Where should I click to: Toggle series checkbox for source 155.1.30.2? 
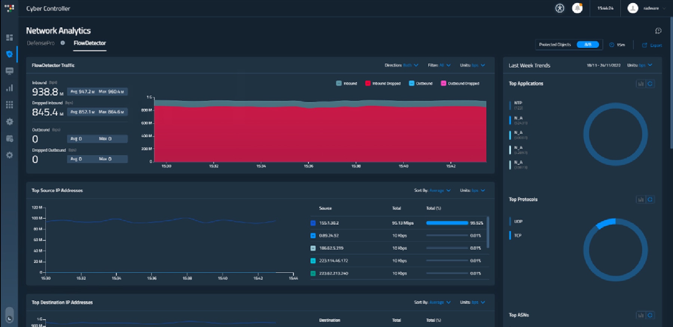pos(313,223)
